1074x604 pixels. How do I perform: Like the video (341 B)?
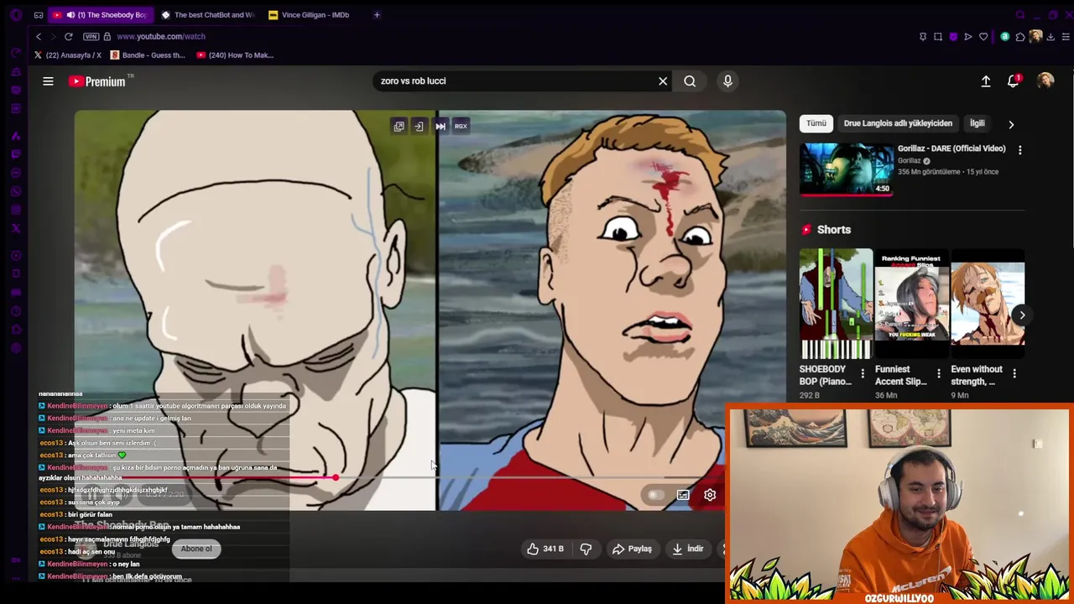545,549
